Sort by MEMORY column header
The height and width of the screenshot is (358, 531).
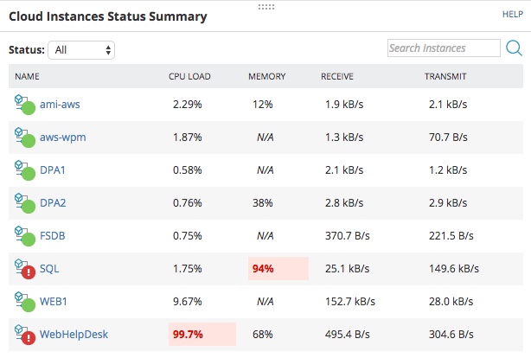[x=266, y=76]
